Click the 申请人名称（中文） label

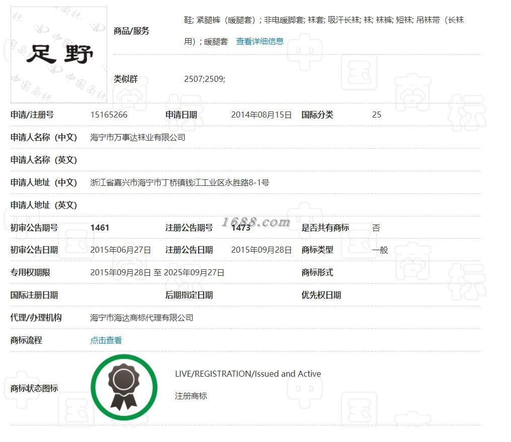point(44,138)
